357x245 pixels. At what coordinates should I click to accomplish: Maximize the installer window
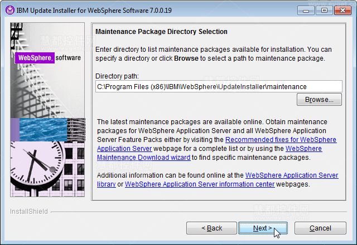click(324, 11)
